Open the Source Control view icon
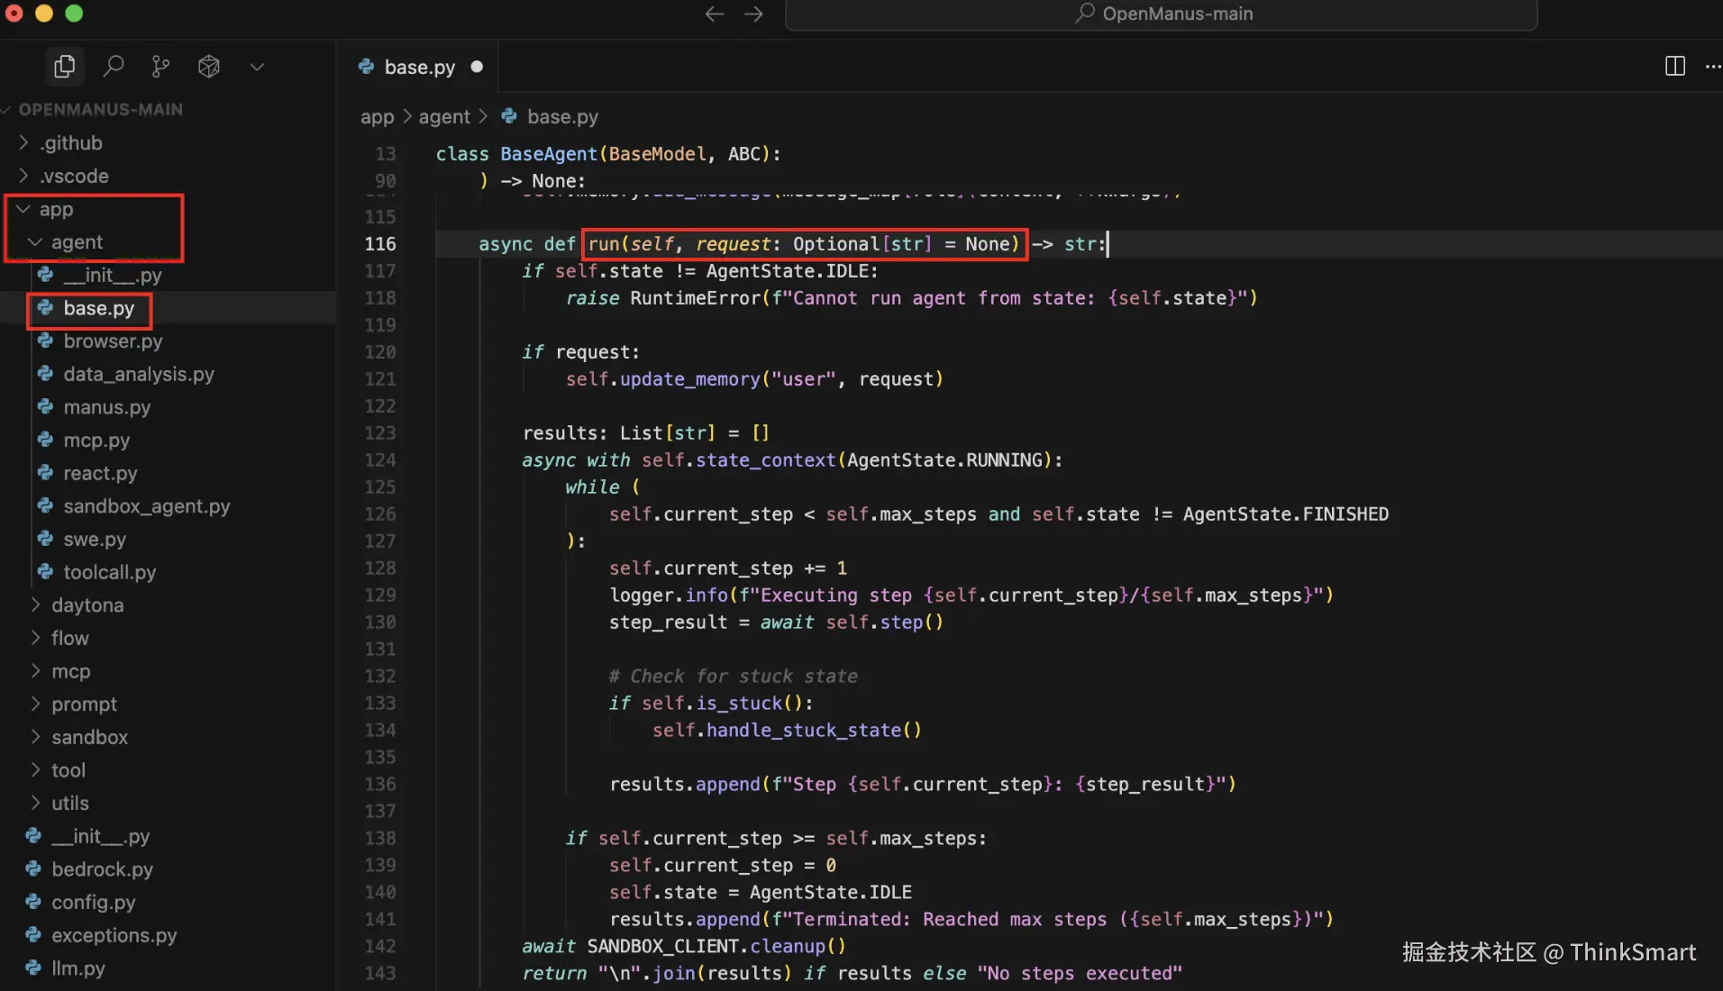Viewport: 1723px width, 991px height. coord(161,67)
